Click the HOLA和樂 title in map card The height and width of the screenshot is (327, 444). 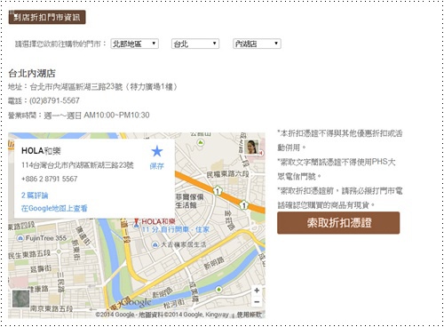pos(41,151)
